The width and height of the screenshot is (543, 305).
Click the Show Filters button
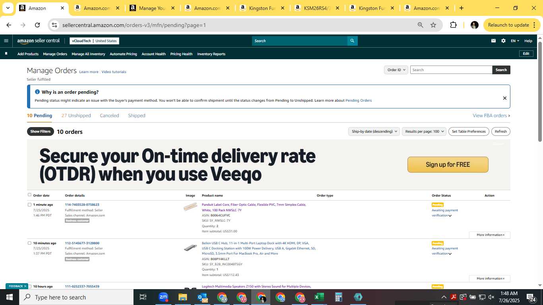click(x=41, y=131)
